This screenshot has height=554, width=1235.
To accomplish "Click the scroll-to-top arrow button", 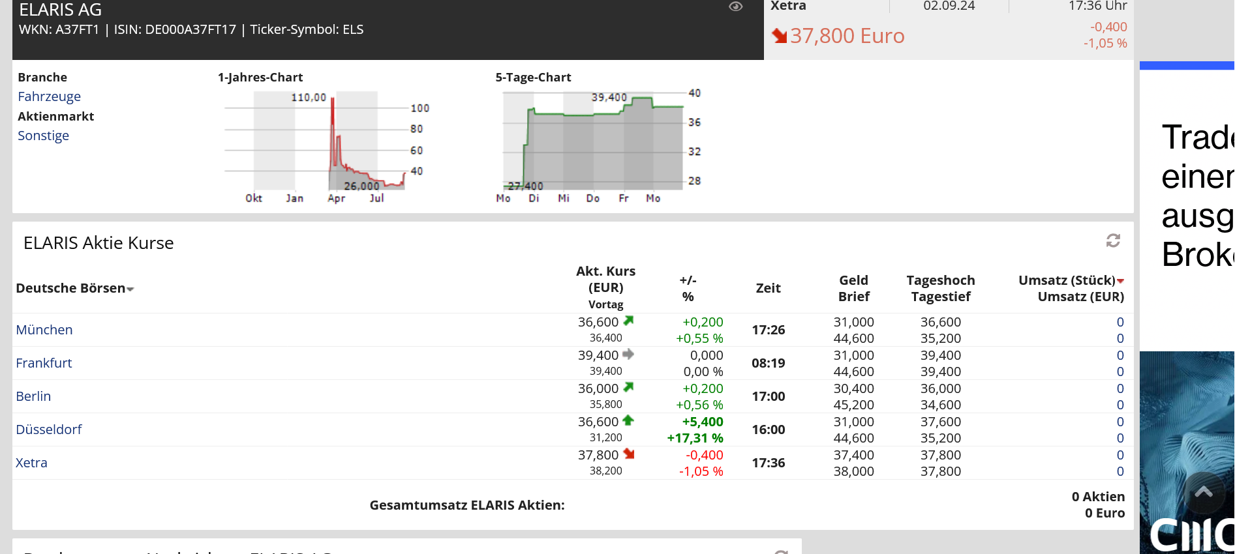I will [1204, 492].
